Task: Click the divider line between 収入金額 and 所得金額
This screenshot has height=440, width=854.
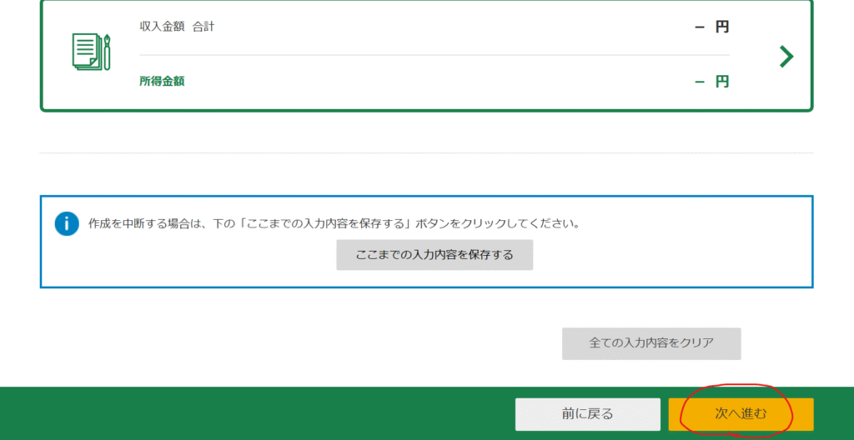Action: tap(434, 55)
